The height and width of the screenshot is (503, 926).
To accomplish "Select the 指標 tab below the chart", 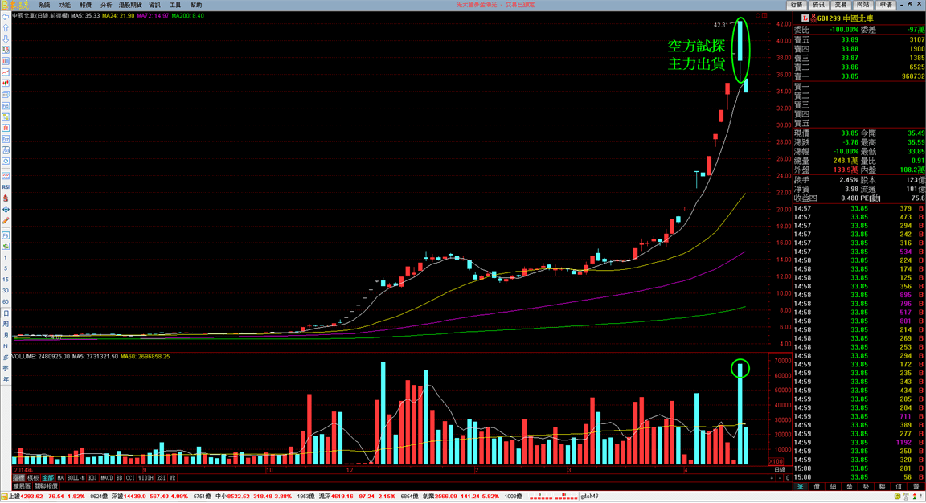I will click(x=19, y=477).
